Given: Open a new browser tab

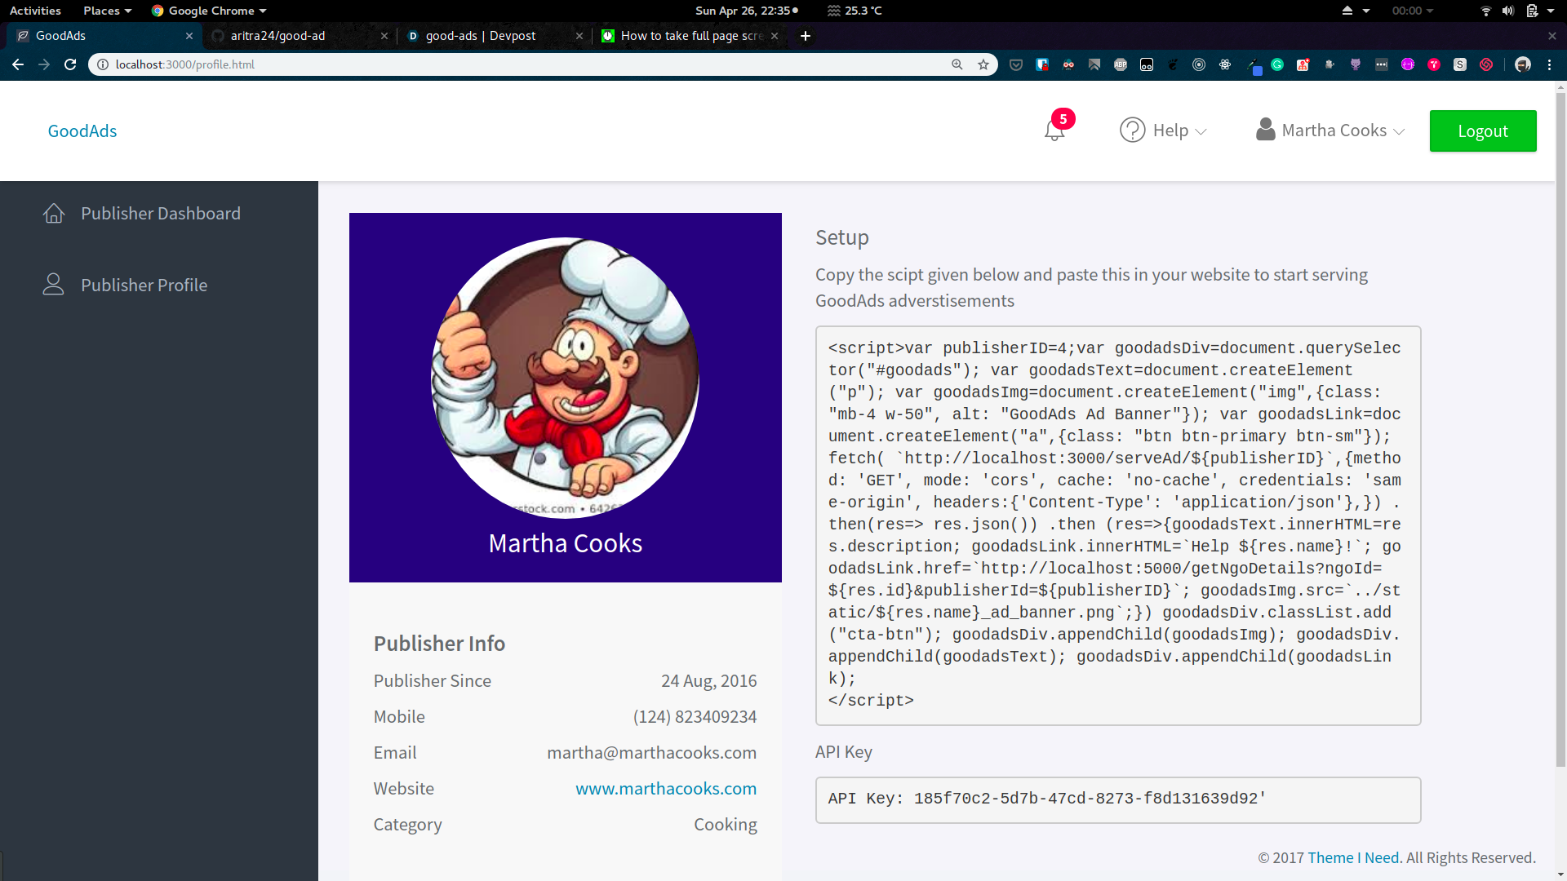Looking at the screenshot, I should [x=806, y=36].
